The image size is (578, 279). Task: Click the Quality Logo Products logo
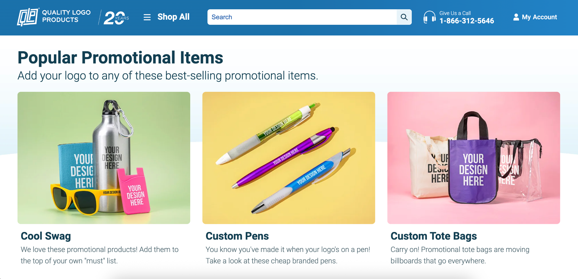(54, 17)
